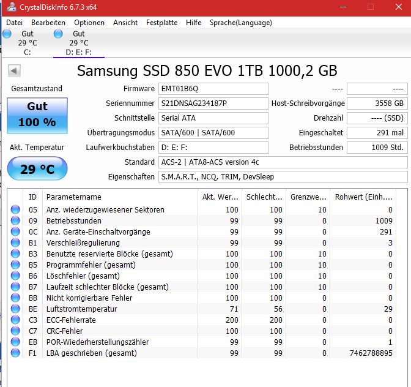411x387 pixels.
Task: Click the Parametername column header
Action: point(120,197)
